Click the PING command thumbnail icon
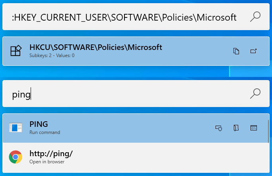The width and height of the screenshot is (272, 176). [16, 128]
